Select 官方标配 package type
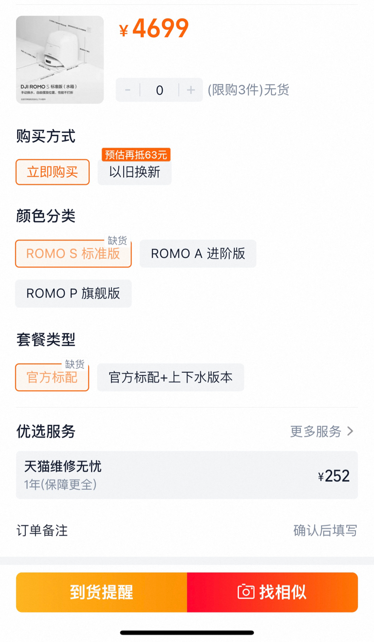 tap(52, 378)
